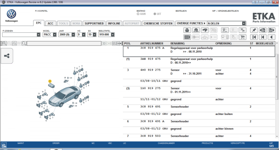Select part 3C8 919 491 Sensorhouder
This screenshot has width=279, height=150.
(x=199, y=108)
